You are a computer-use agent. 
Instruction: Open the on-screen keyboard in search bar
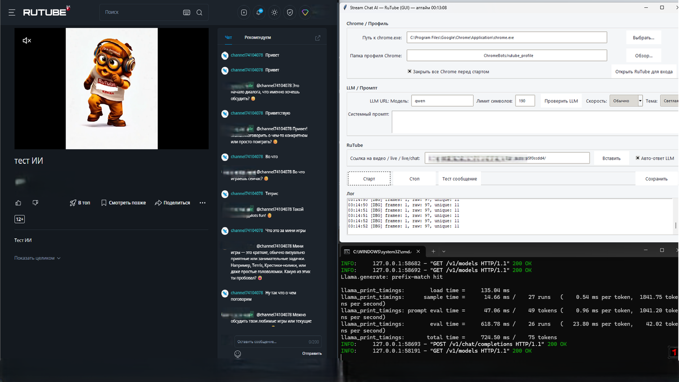point(187,12)
